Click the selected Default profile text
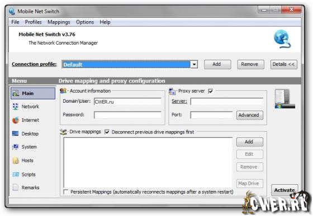The image size is (313, 216). (x=73, y=65)
